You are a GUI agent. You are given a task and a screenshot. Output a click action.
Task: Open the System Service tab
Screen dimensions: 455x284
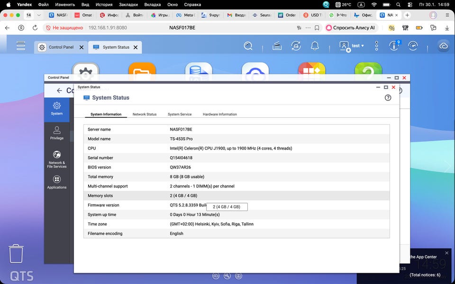pos(180,114)
